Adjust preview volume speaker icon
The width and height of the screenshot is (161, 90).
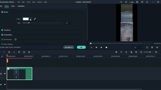click(157, 47)
